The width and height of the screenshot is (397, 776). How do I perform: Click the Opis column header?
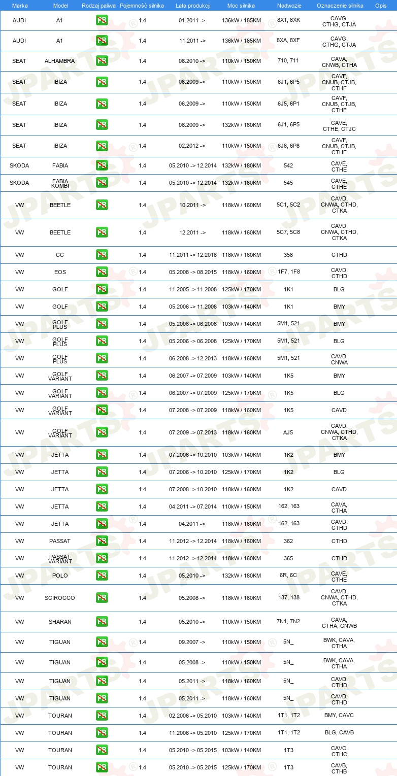coord(380,5)
